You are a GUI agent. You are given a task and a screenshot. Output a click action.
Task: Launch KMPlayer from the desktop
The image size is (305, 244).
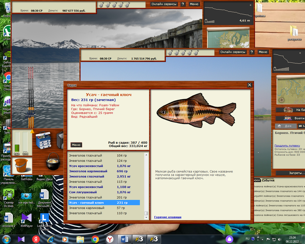pyautogui.click(x=27, y=218)
